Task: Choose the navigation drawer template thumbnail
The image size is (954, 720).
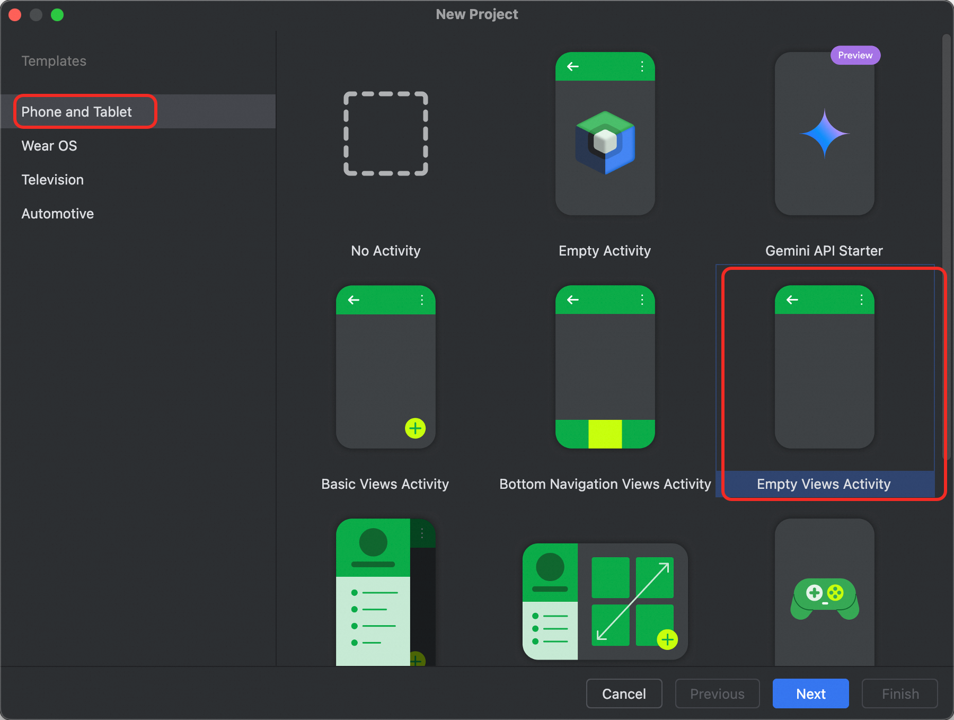Action: [x=386, y=592]
